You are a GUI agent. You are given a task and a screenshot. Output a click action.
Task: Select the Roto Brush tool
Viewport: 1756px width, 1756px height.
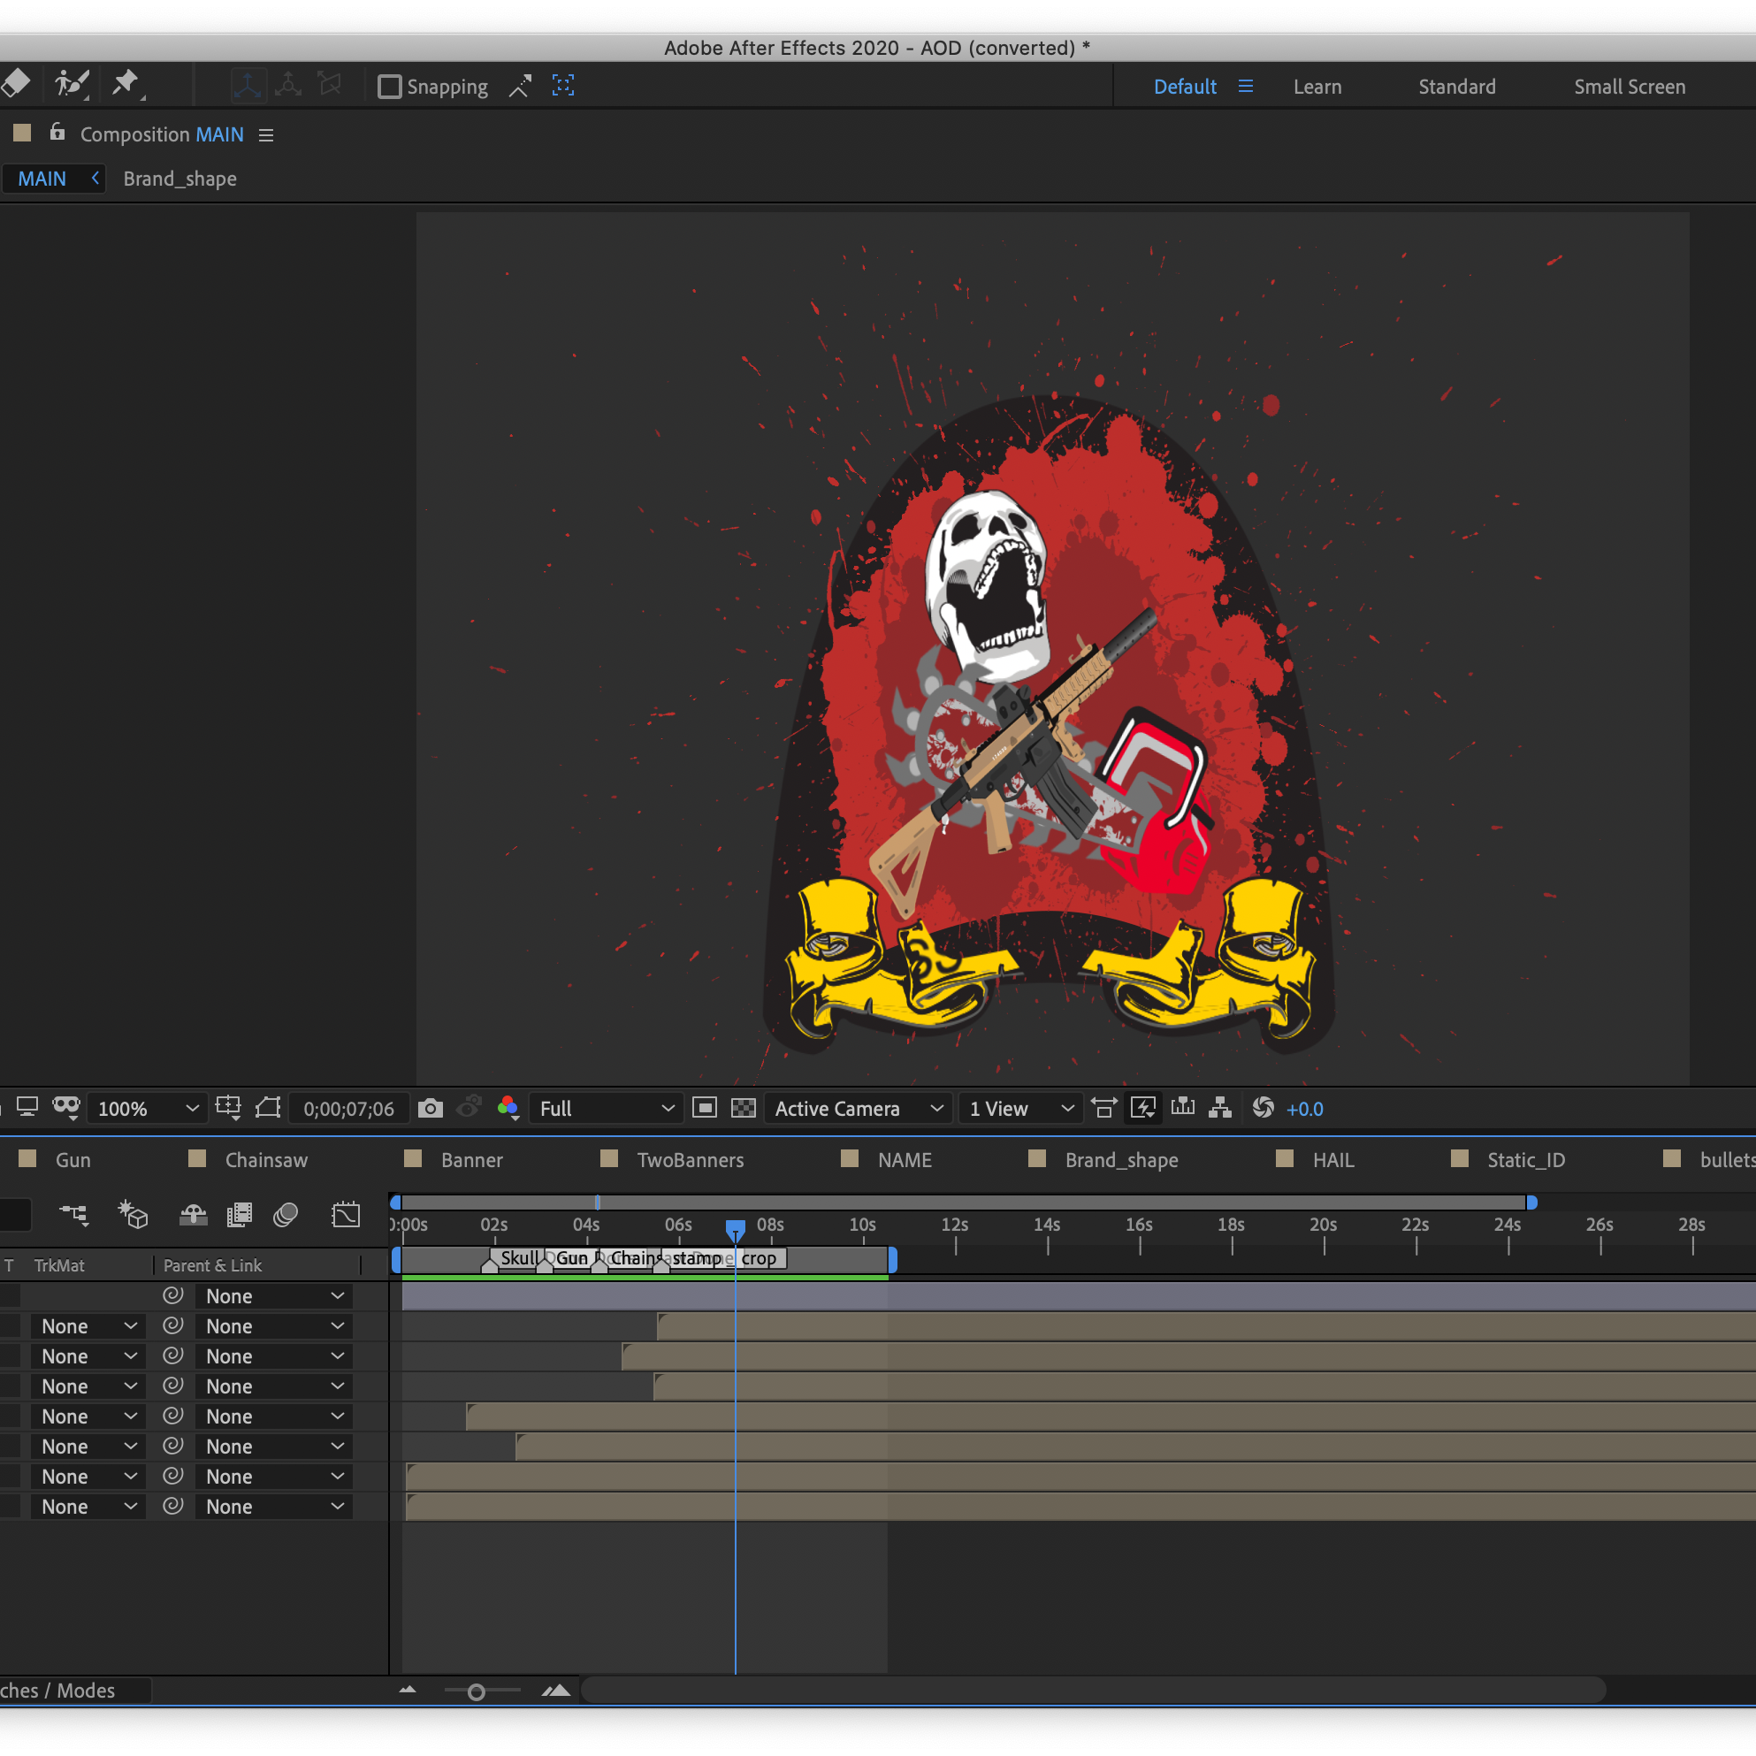click(70, 85)
